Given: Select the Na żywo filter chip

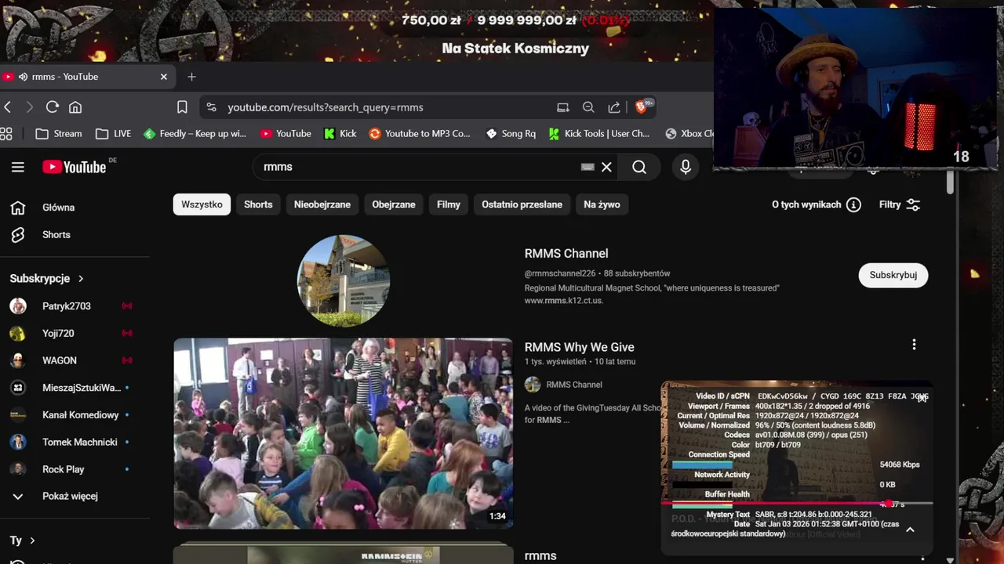Looking at the screenshot, I should pos(602,204).
